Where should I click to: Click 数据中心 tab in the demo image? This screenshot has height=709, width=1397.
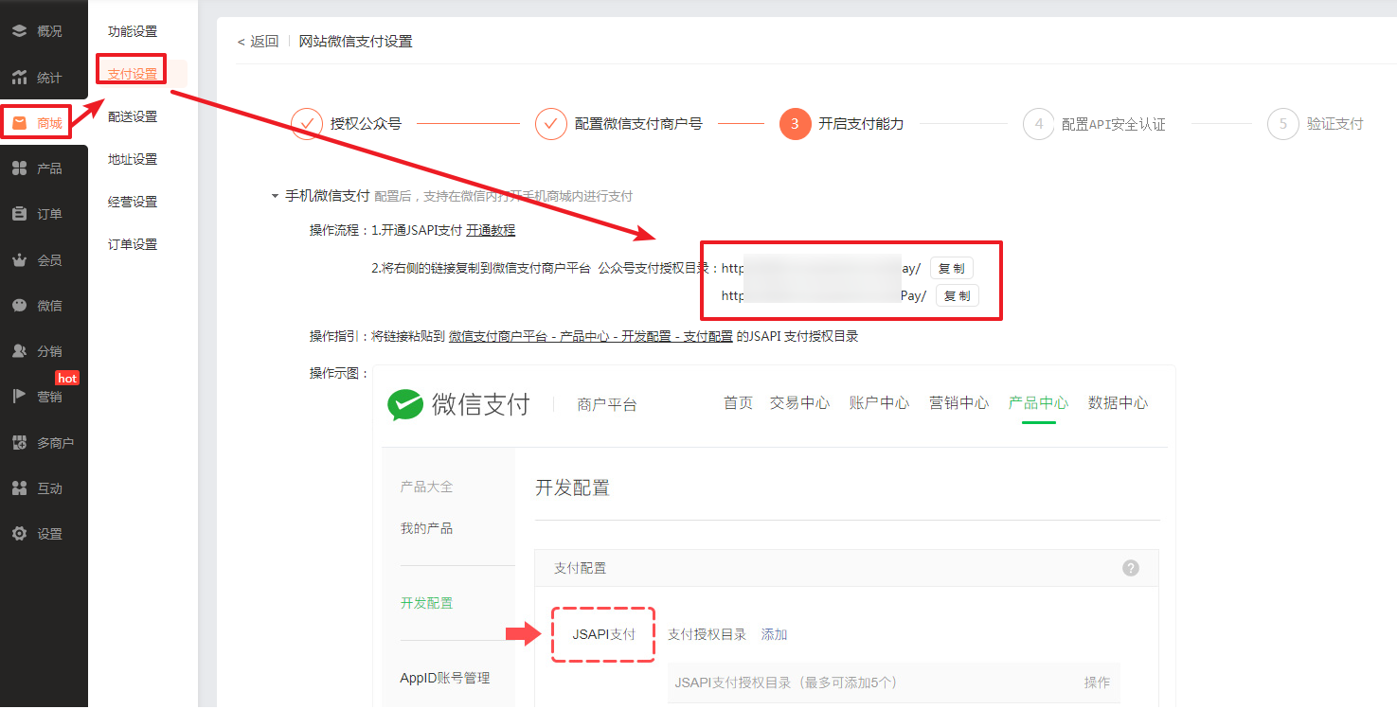point(1118,403)
